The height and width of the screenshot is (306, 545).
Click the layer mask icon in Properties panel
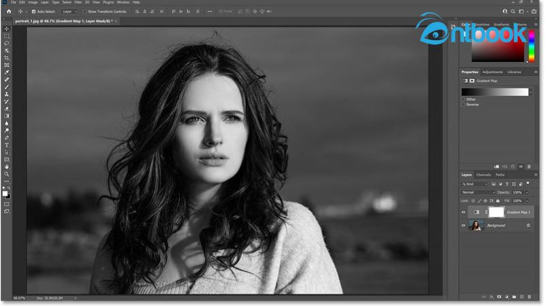[x=472, y=81]
